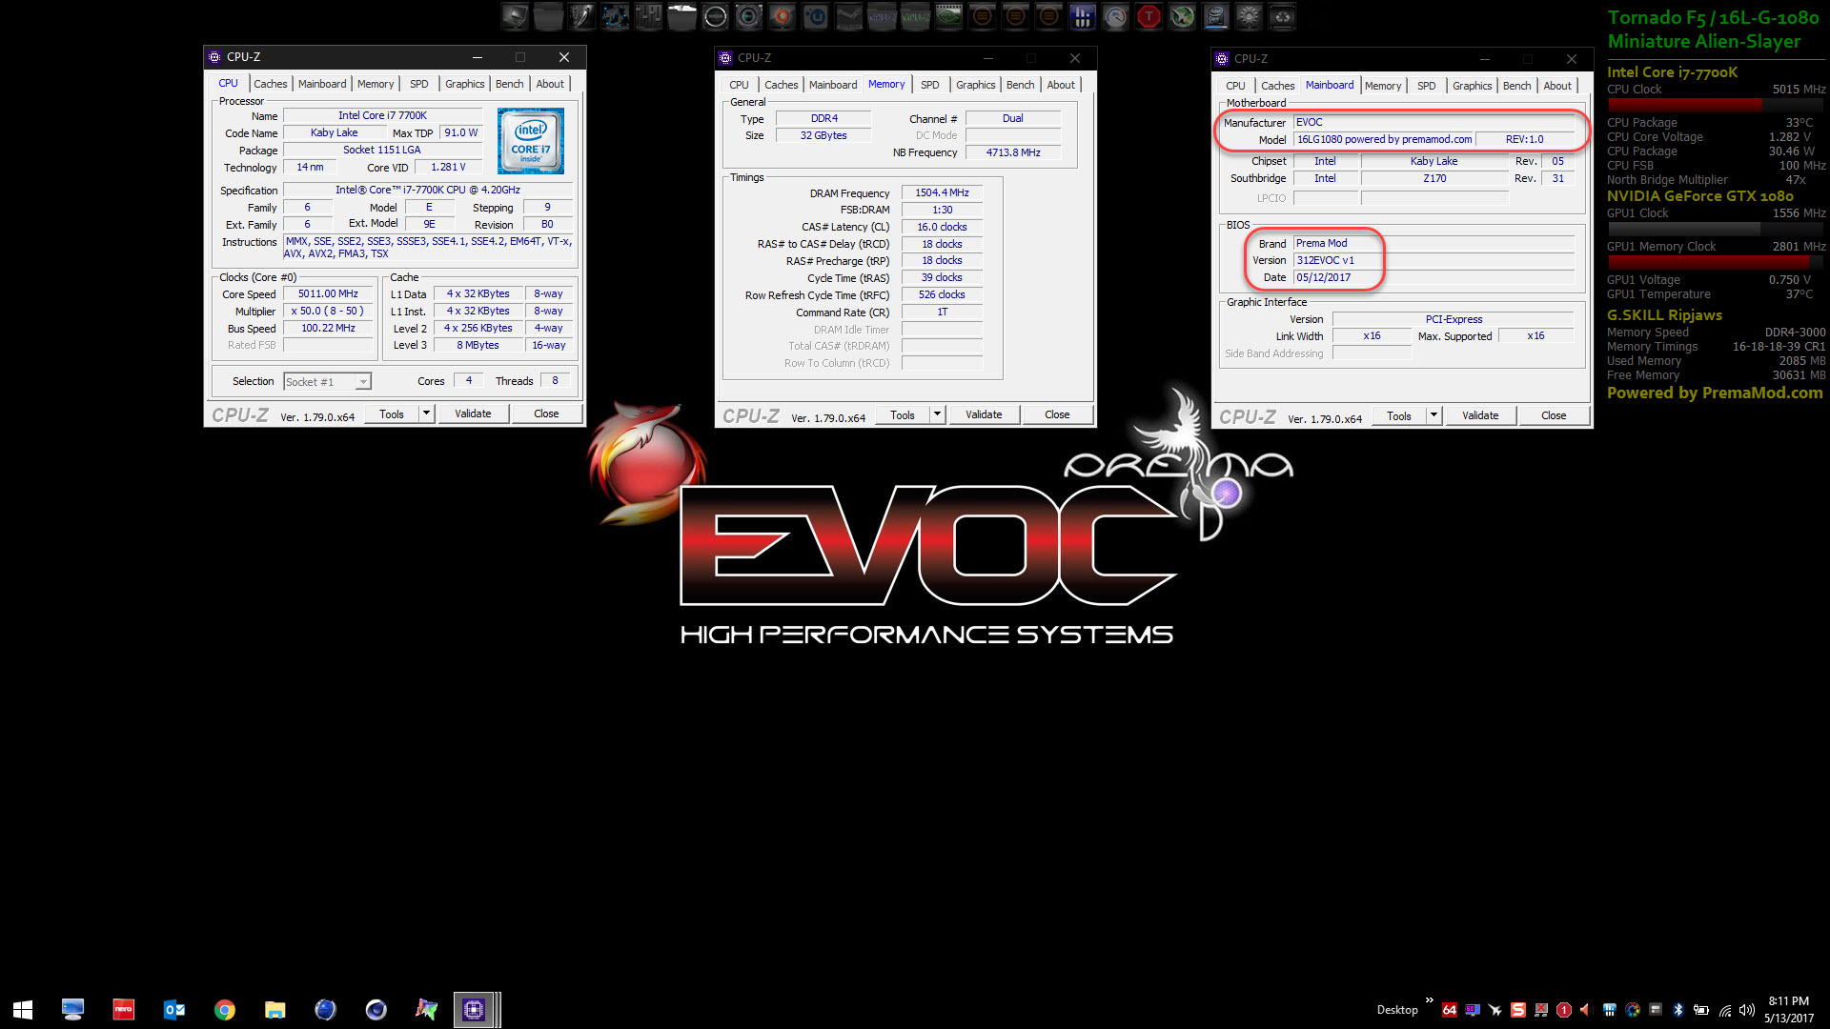Click the File Explorer taskbar icon
The width and height of the screenshot is (1830, 1029).
275,1009
